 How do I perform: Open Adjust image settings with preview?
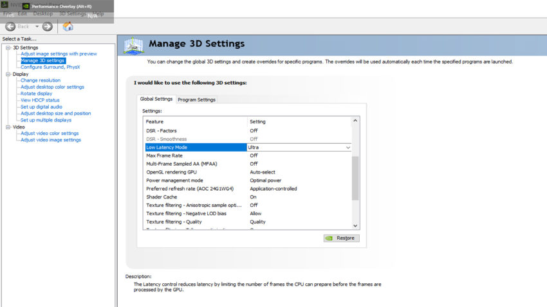59,54
